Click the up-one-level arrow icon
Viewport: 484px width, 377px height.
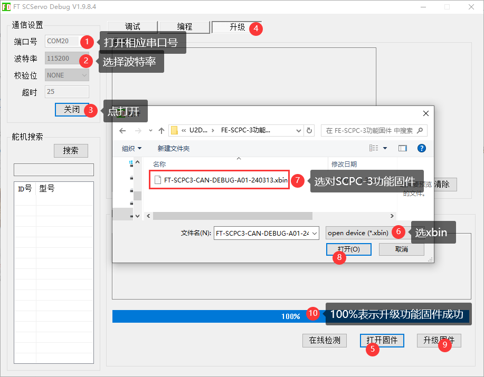point(161,130)
